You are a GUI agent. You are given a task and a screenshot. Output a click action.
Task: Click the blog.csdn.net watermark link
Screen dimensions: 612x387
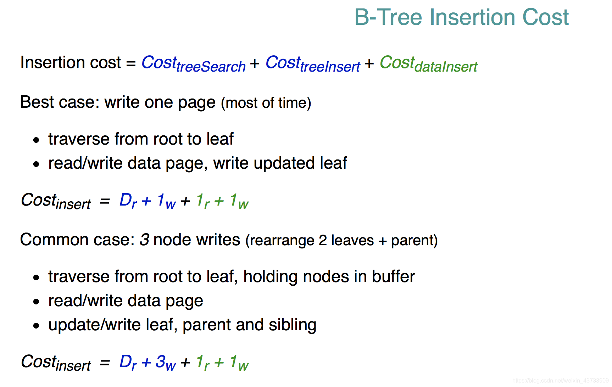tap(561, 381)
